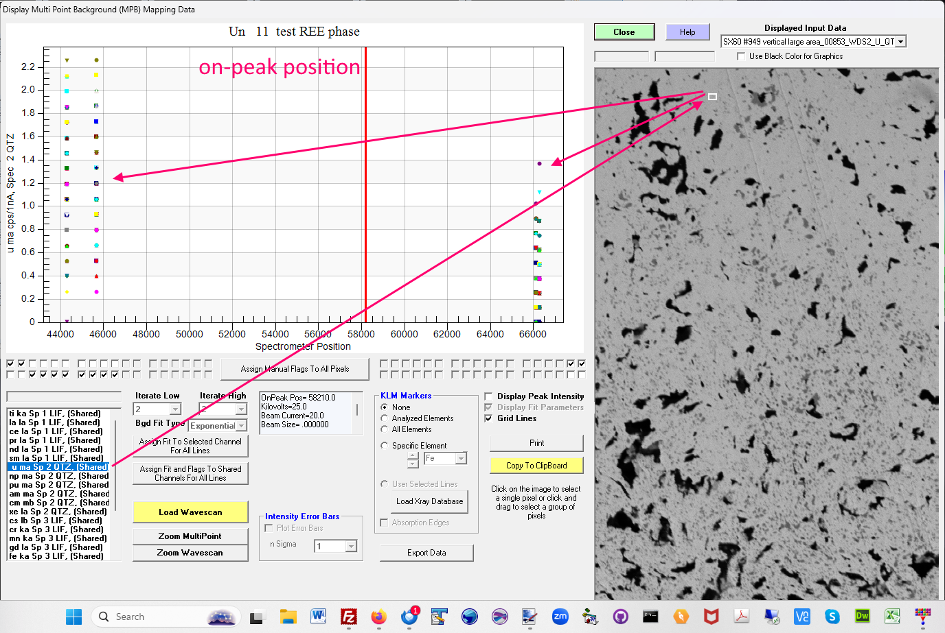Launch Firefox from the taskbar
The width and height of the screenshot is (945, 633).
379,617
